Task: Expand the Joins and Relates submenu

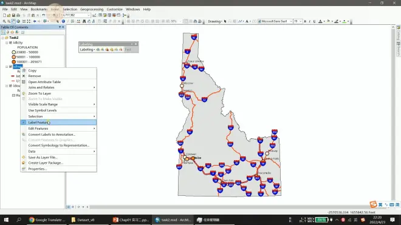Action: click(x=58, y=87)
